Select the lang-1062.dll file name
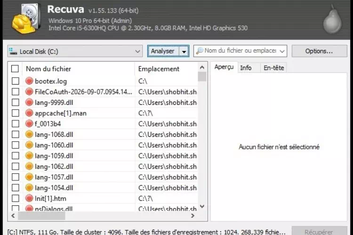The image size is (353, 235). click(54, 166)
